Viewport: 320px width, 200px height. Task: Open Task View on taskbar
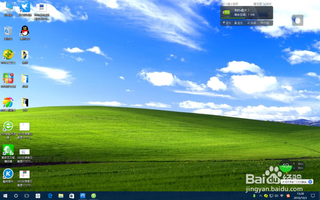click(27, 196)
